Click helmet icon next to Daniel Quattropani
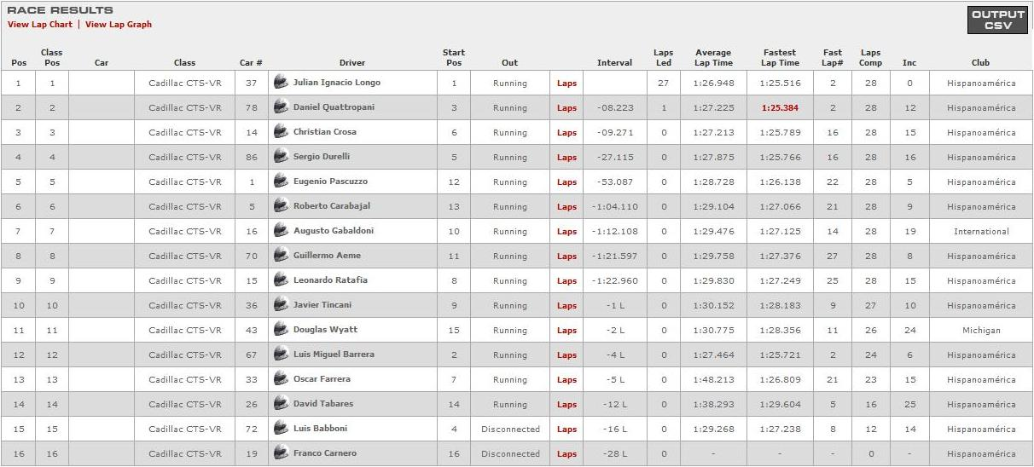Screen dimensions: 1034x467 [x=281, y=107]
